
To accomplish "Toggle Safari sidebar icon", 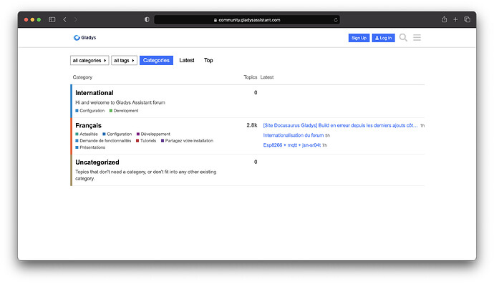I will 52,19.
